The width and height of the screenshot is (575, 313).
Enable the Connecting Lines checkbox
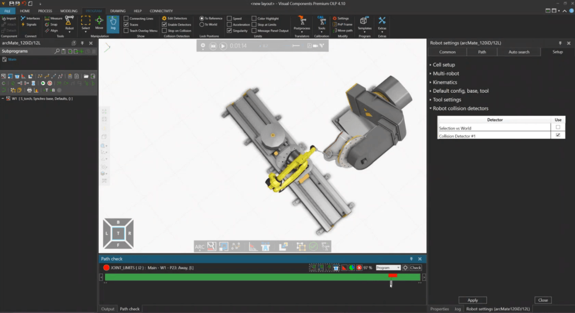pyautogui.click(x=126, y=19)
